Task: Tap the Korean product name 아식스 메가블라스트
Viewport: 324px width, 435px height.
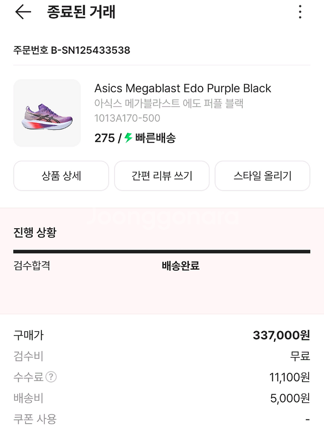Action: tap(169, 104)
